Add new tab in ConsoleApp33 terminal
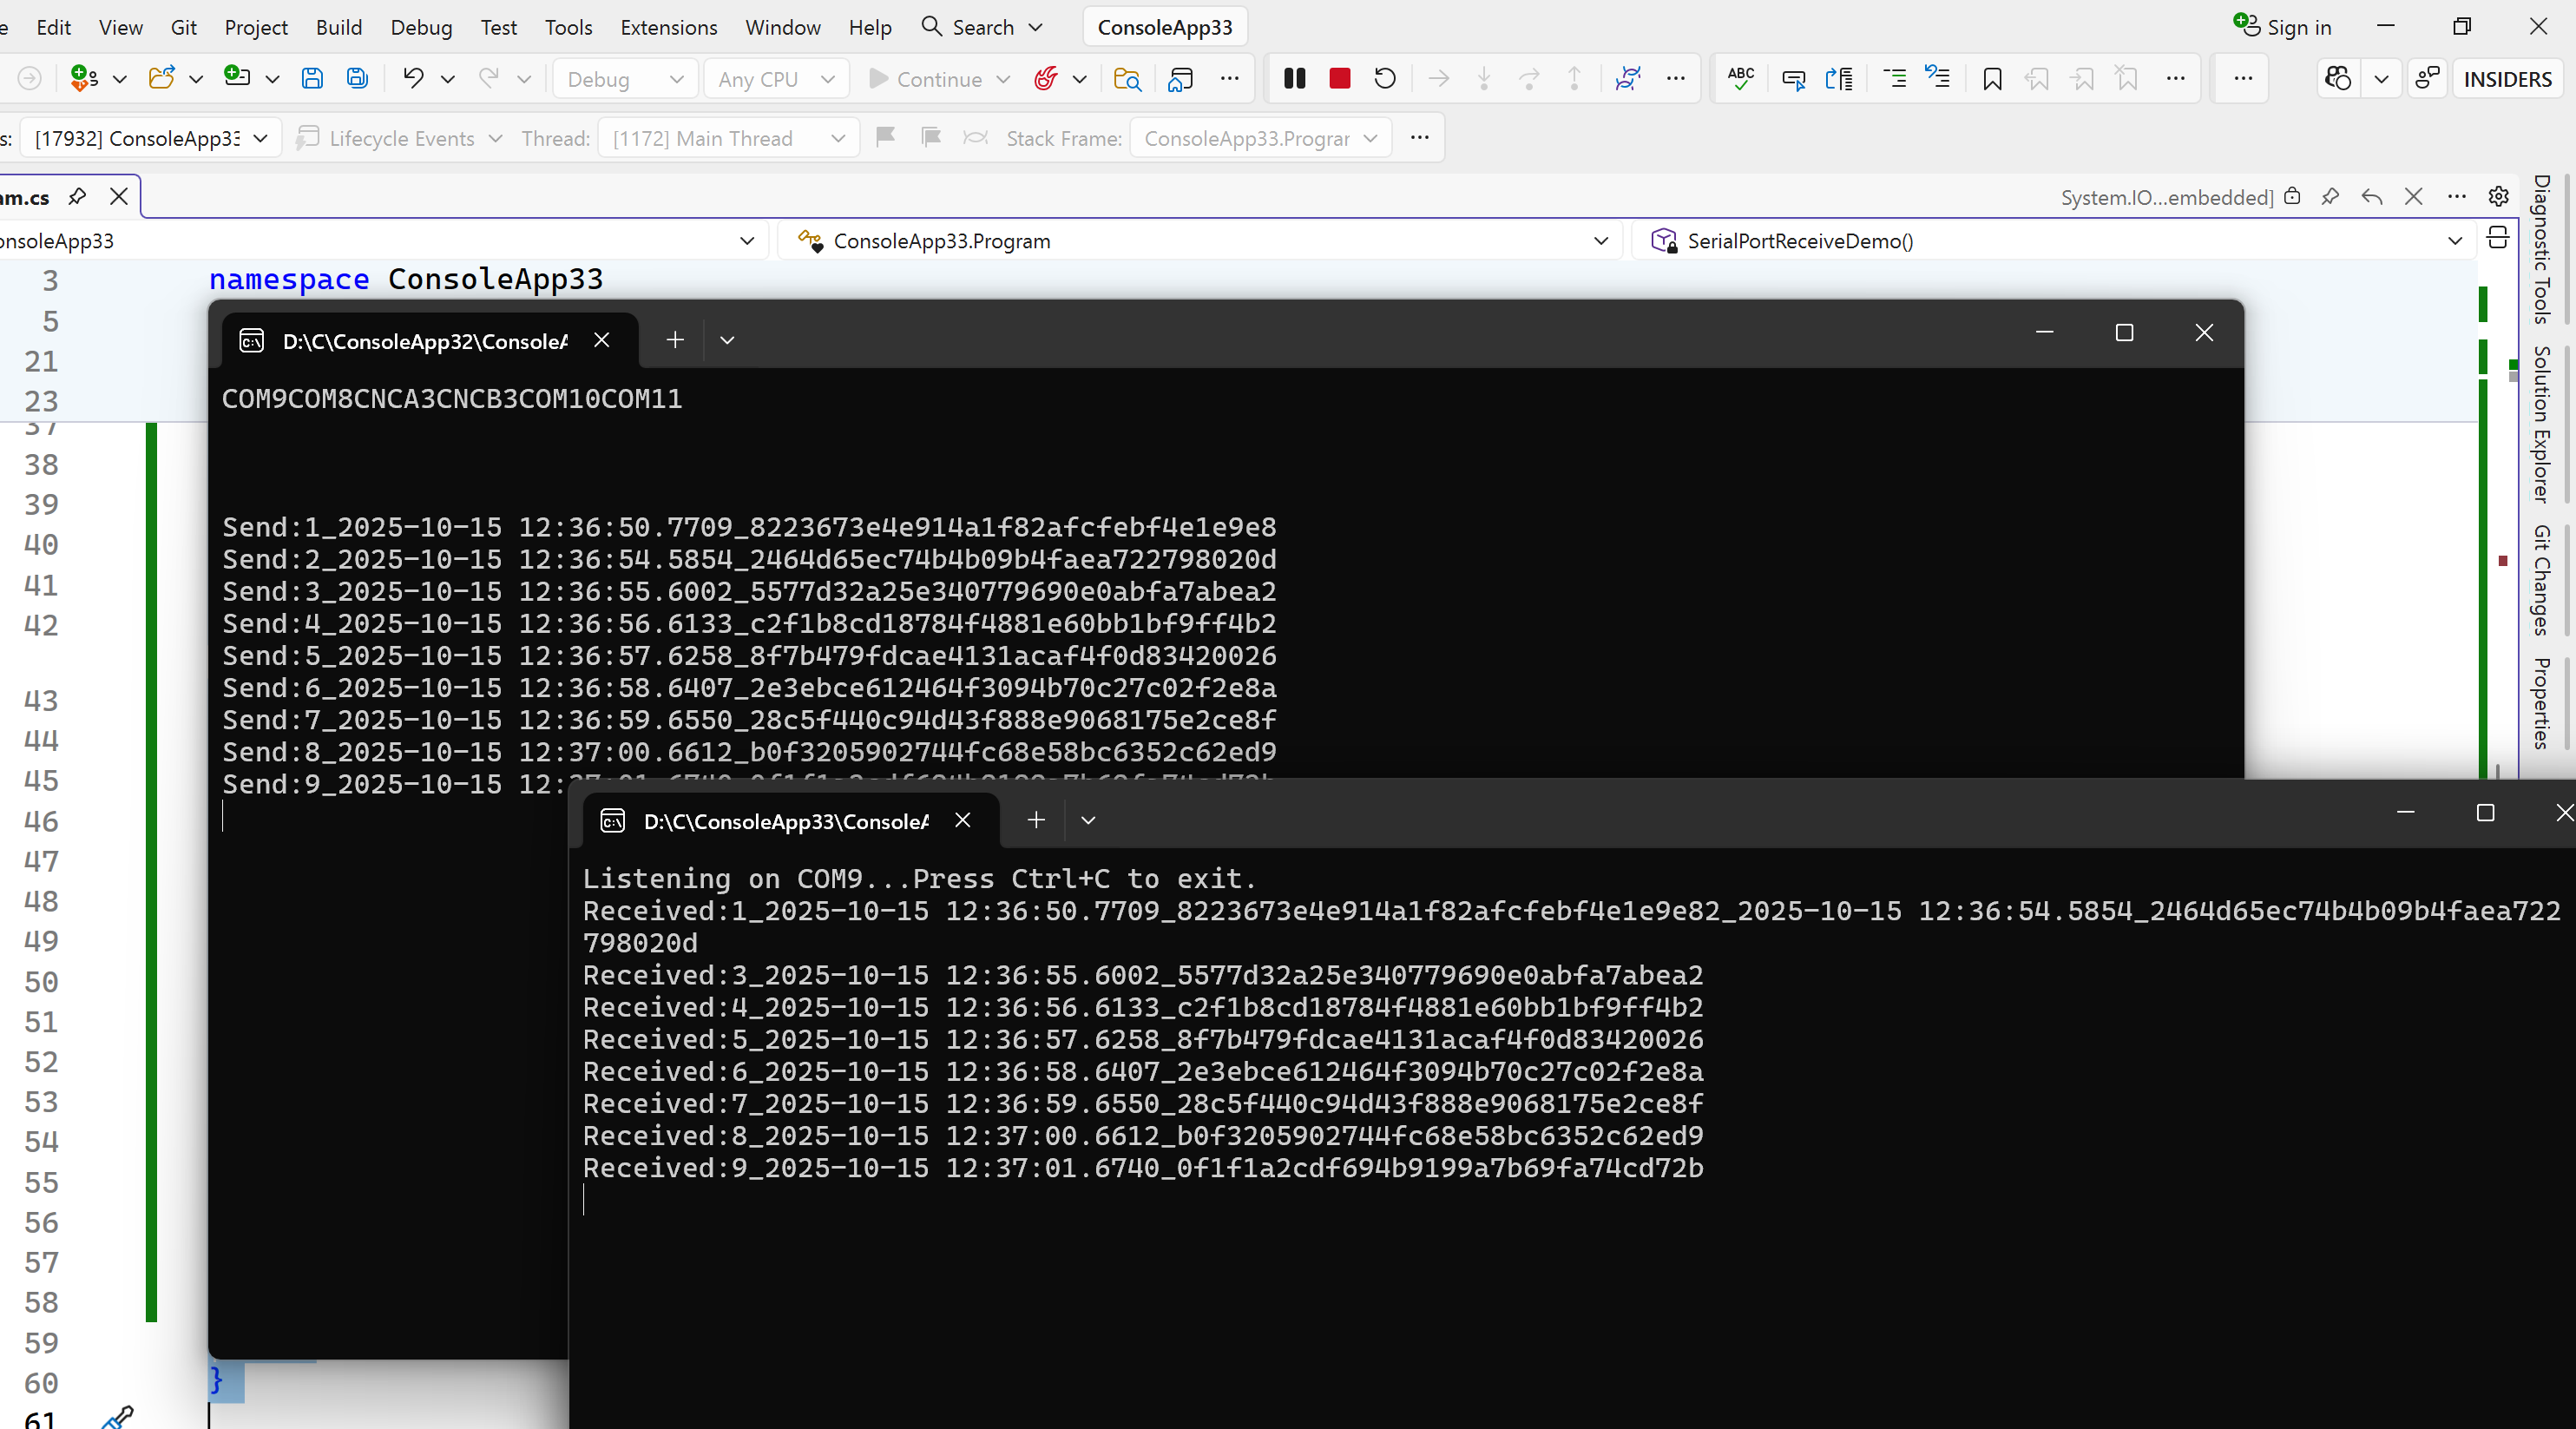 coord(1036,820)
